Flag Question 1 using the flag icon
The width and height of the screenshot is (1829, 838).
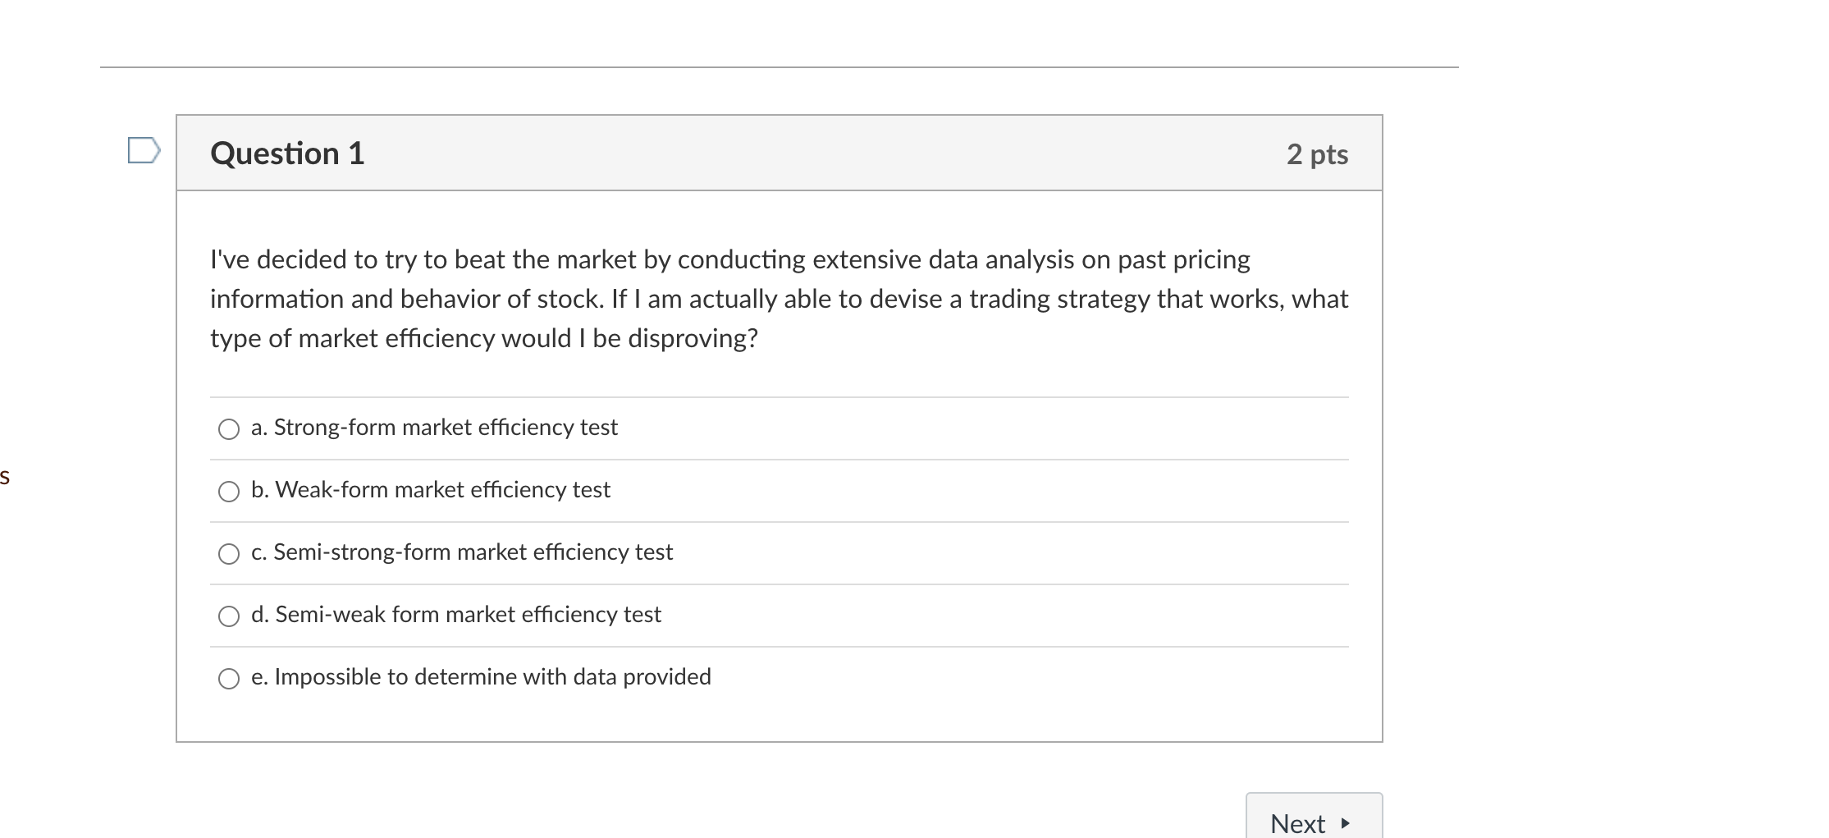tap(144, 150)
